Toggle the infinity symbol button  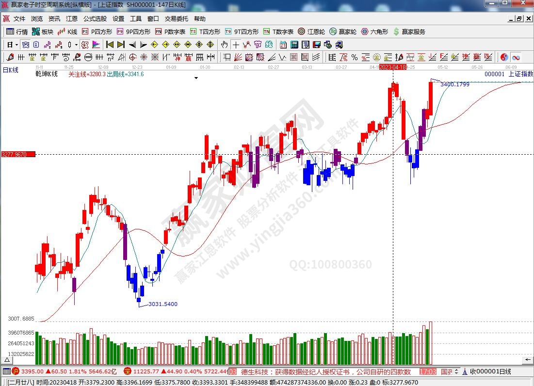(515, 57)
